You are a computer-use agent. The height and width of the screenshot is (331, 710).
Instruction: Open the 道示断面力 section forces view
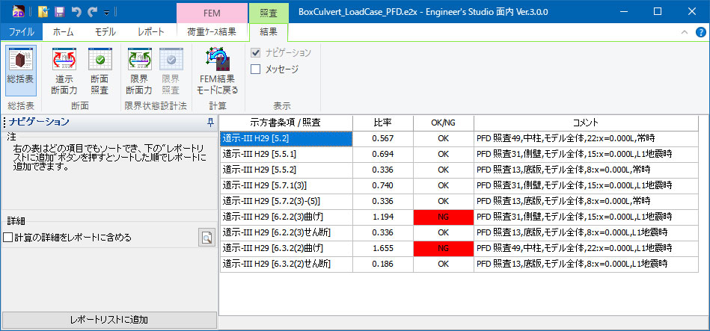pyautogui.click(x=64, y=71)
